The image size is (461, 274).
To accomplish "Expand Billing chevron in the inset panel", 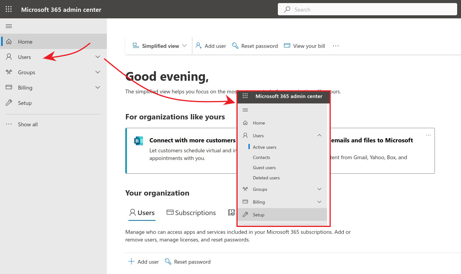I will pyautogui.click(x=319, y=202).
